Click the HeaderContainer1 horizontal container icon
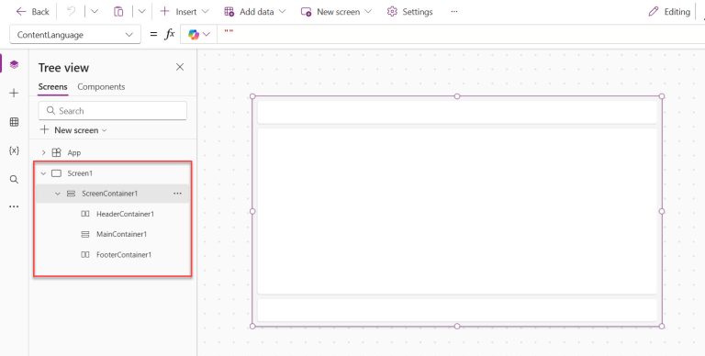This screenshot has width=705, height=356. click(x=85, y=214)
